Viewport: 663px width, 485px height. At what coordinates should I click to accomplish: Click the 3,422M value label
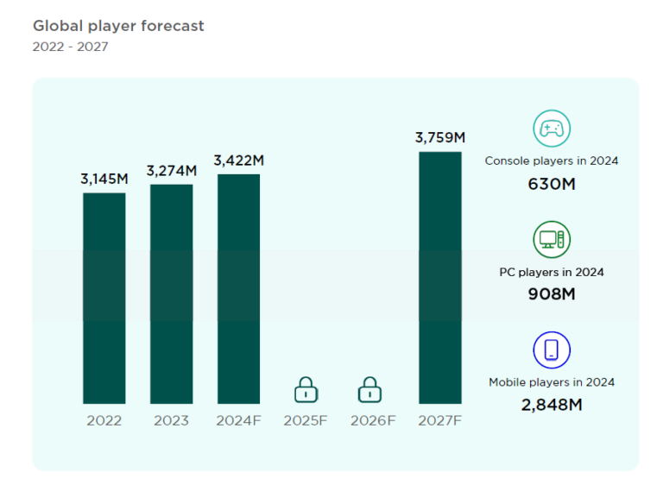239,161
